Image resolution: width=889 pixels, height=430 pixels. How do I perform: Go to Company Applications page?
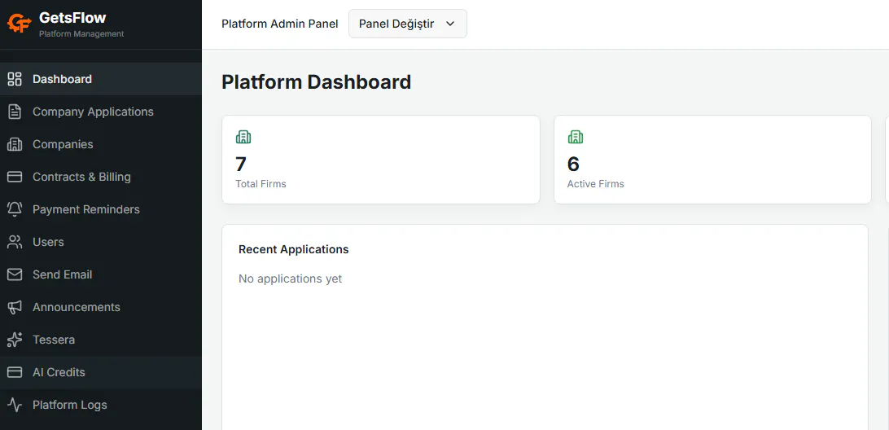tap(101, 112)
